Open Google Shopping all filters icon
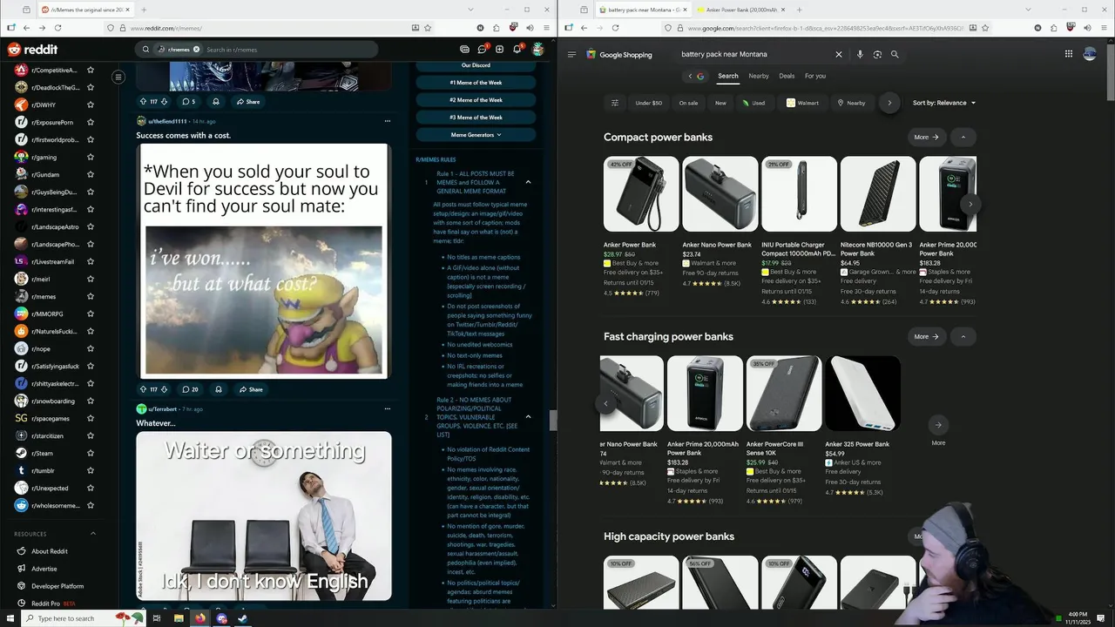The width and height of the screenshot is (1115, 627). click(x=615, y=103)
